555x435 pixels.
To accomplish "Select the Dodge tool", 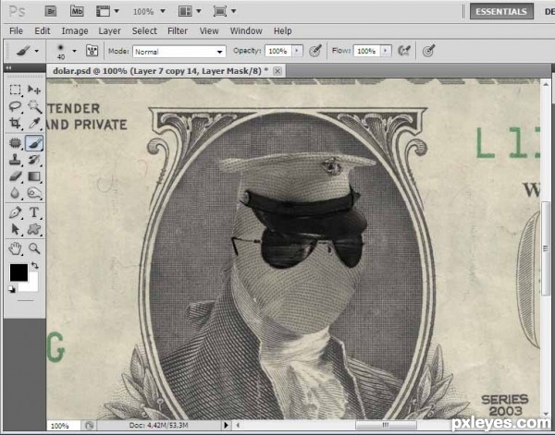I will (x=34, y=193).
